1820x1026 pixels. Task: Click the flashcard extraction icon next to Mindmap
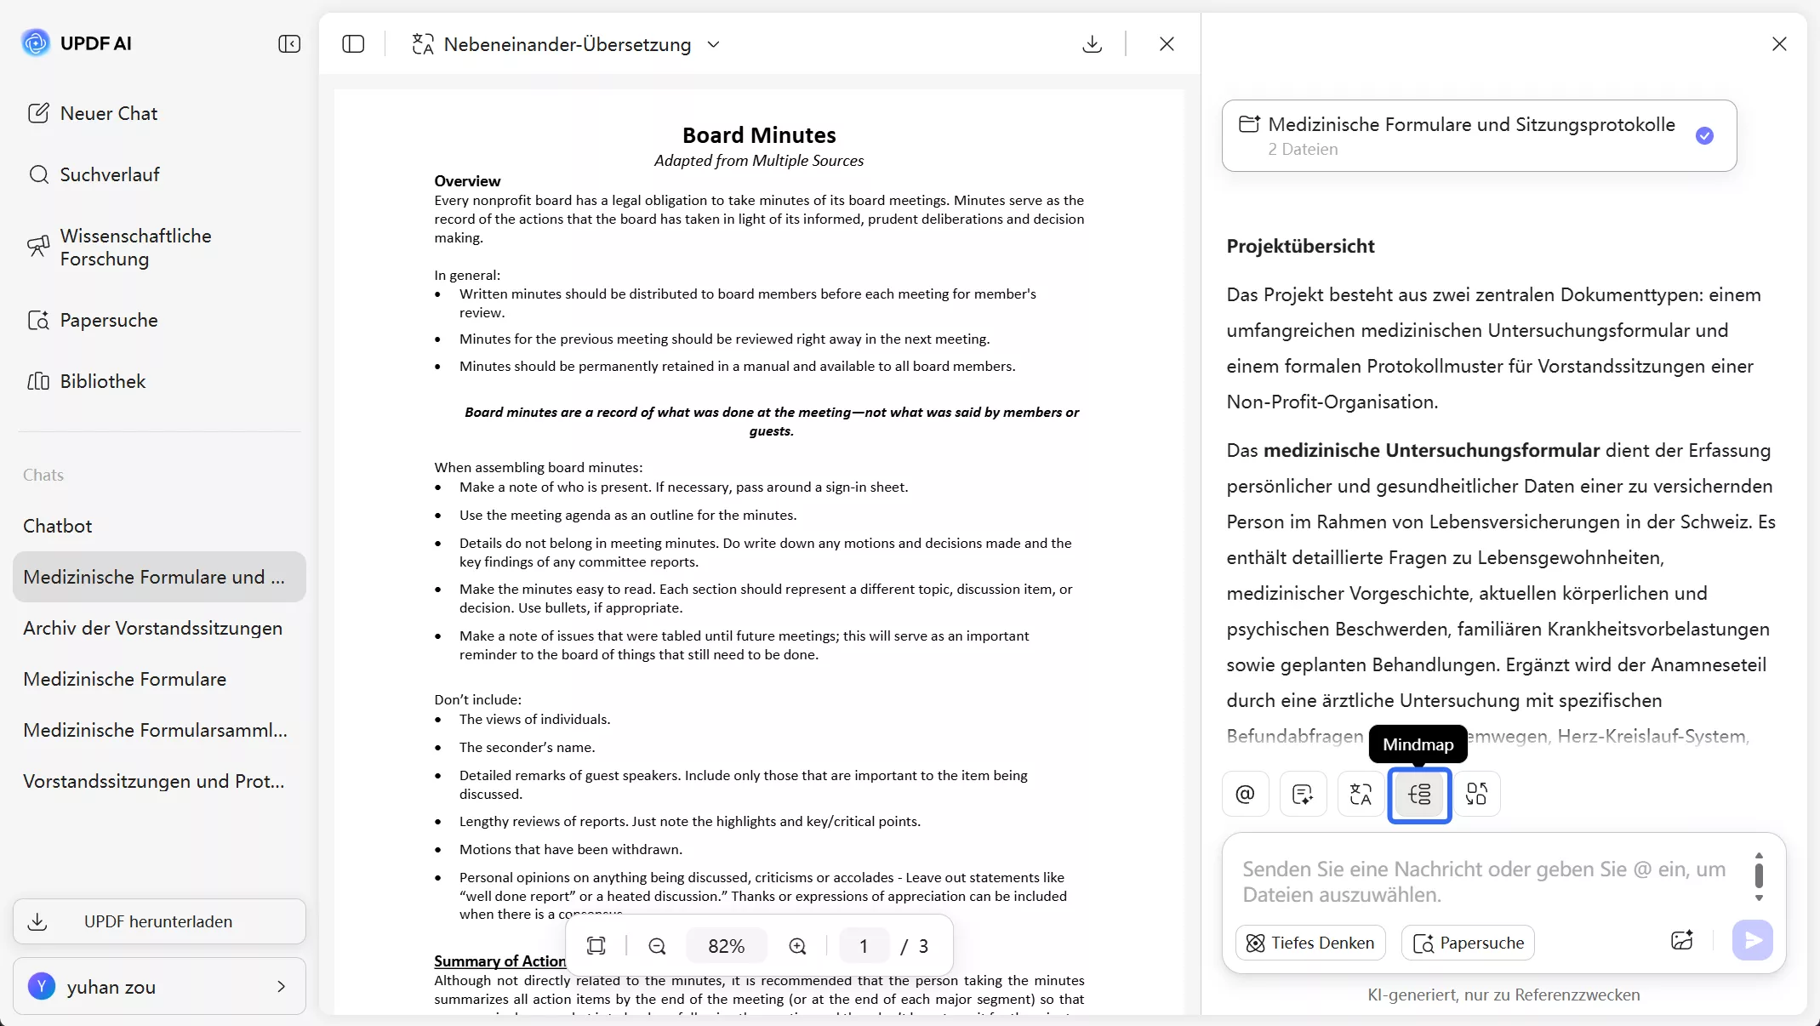point(1477,794)
